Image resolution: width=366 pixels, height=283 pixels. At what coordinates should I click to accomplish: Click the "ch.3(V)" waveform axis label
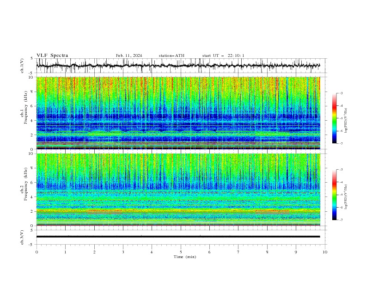click(22, 237)
